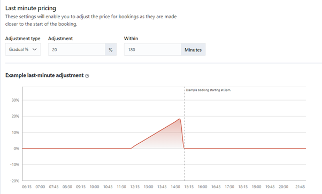Click the Example last-minute adjustment heading
Image resolution: width=322 pixels, height=194 pixels.
click(x=44, y=75)
